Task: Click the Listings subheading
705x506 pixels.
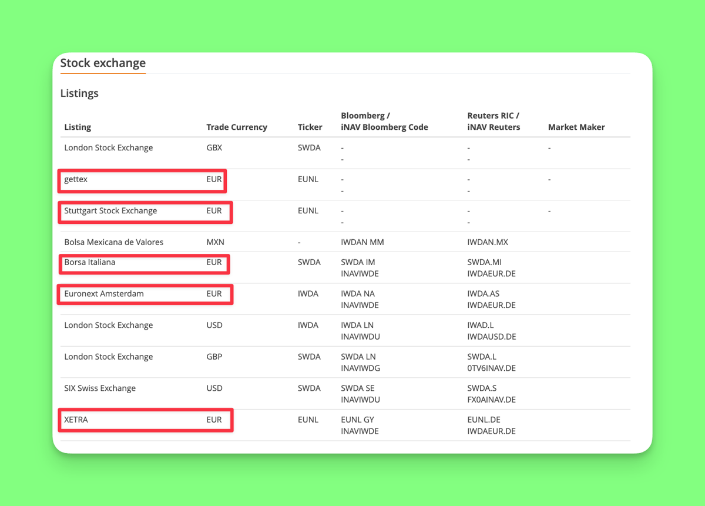Action: click(x=79, y=93)
